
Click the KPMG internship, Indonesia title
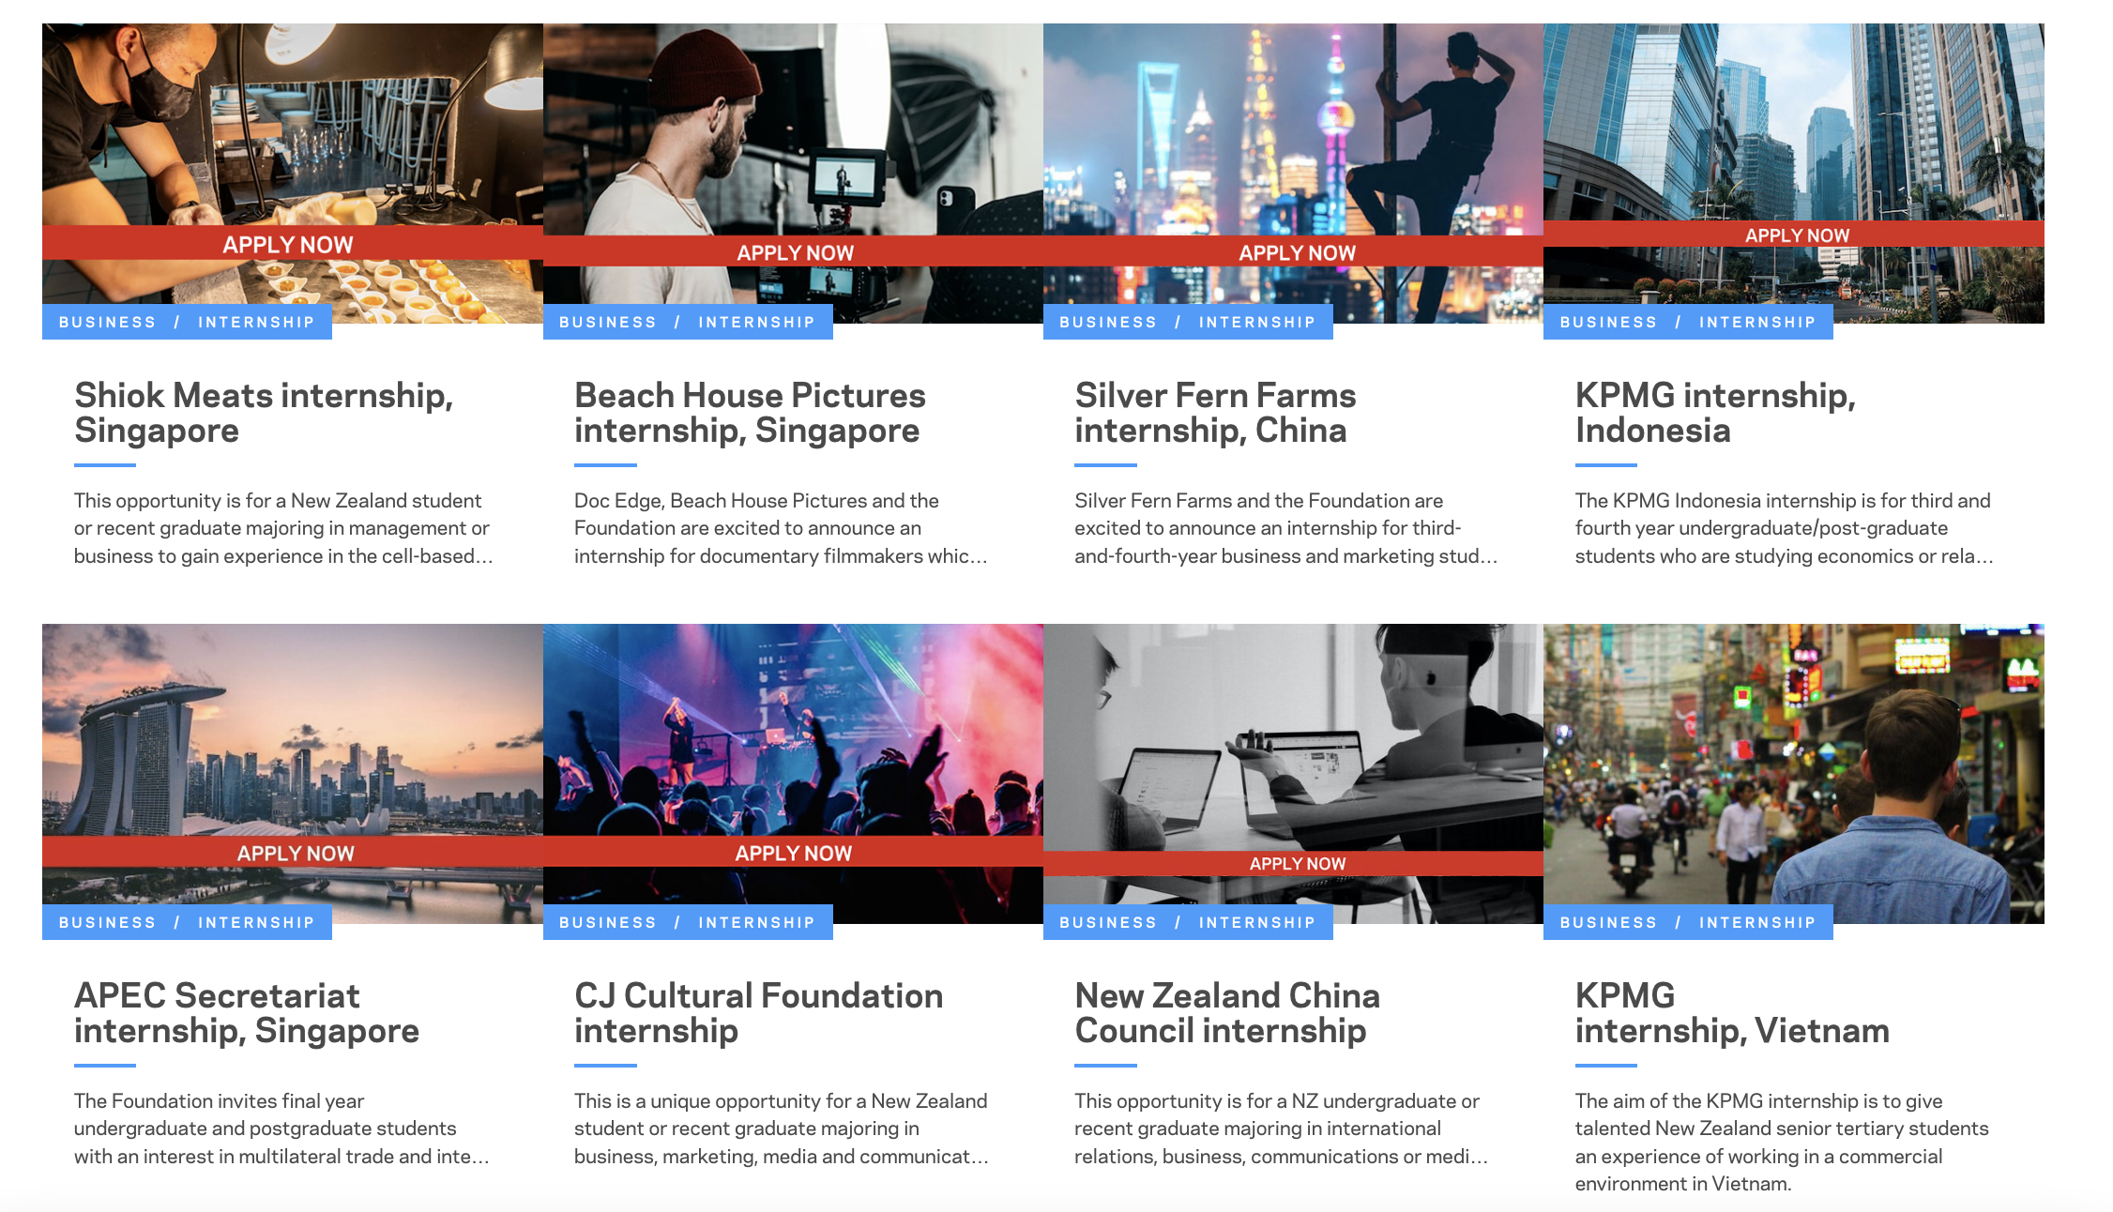point(1715,413)
